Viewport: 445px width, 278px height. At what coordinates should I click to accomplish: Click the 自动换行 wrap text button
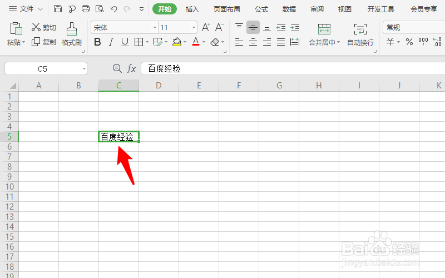(x=360, y=34)
